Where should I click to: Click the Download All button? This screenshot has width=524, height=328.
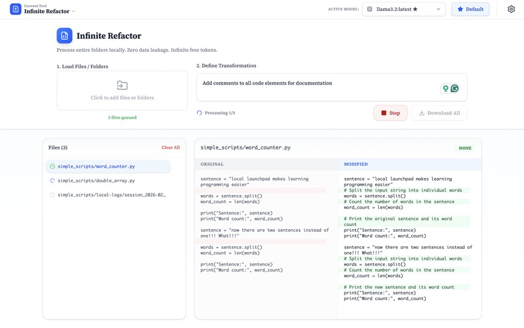pyautogui.click(x=439, y=113)
